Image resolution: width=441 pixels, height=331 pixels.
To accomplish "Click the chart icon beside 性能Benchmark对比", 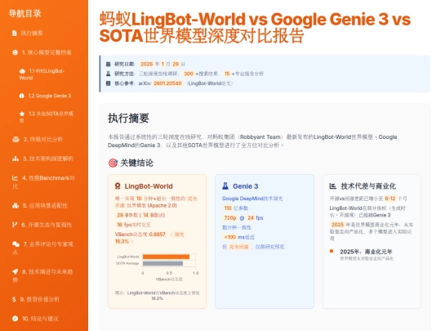I will coord(15,178).
